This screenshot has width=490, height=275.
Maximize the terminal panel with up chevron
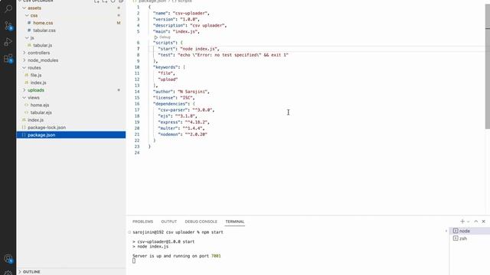pyautogui.click(x=476, y=222)
